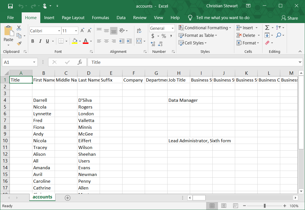
Task: Toggle Align Right
Action: pos(114,41)
